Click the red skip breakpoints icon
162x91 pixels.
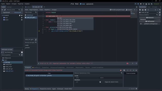point(121,70)
